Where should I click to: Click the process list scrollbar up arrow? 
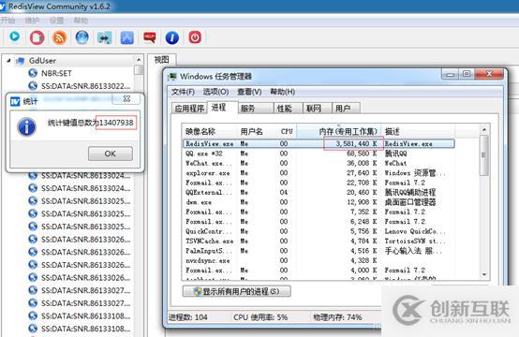[x=484, y=129]
